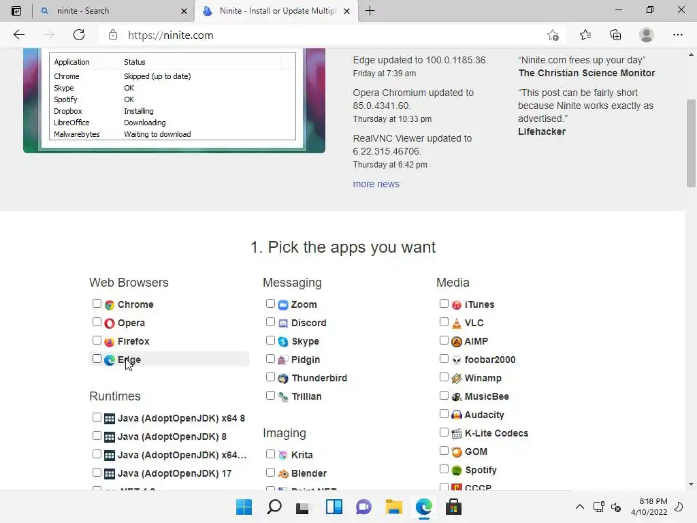Check the Thunderbird checkbox

pos(270,377)
